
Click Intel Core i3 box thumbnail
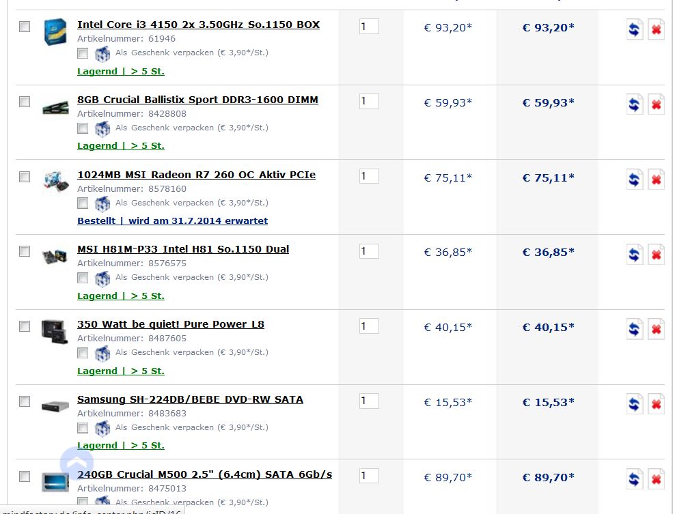(55, 32)
